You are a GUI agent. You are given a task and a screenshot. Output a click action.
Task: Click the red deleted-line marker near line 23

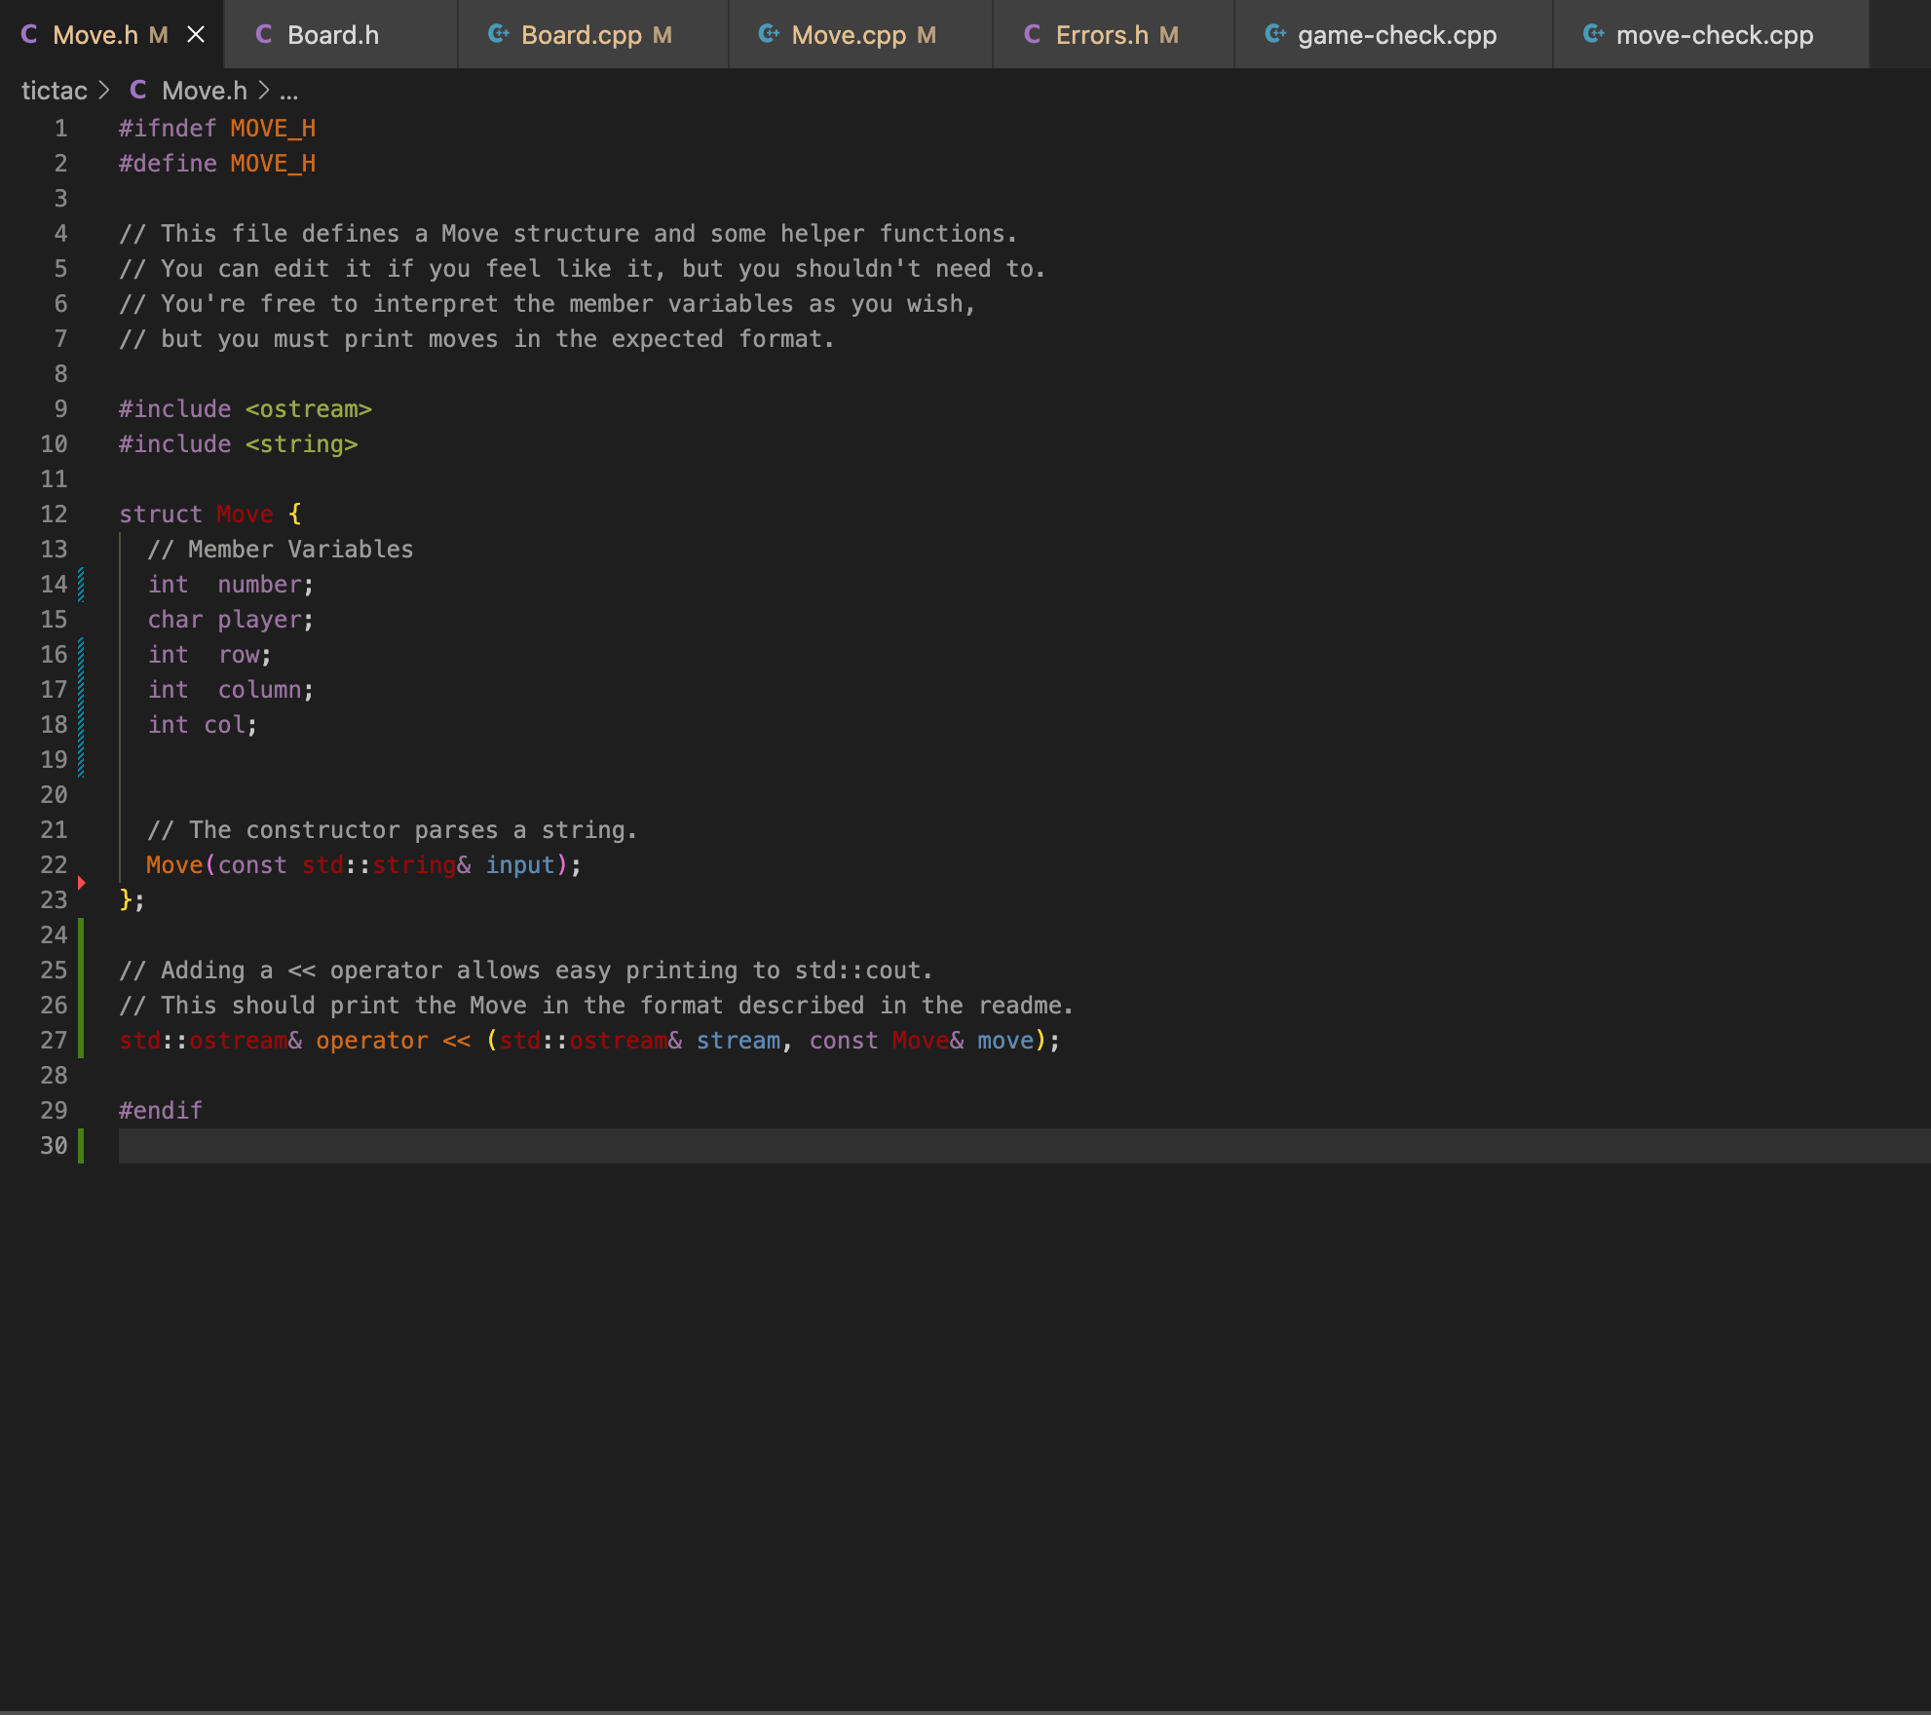(82, 883)
